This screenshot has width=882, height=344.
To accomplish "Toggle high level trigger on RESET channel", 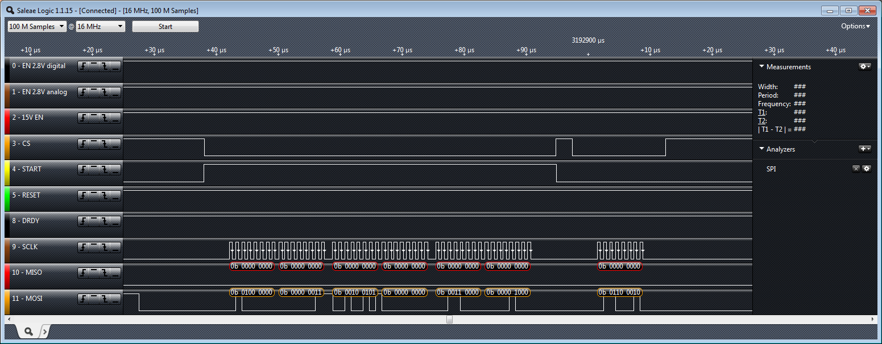I will 94,195.
